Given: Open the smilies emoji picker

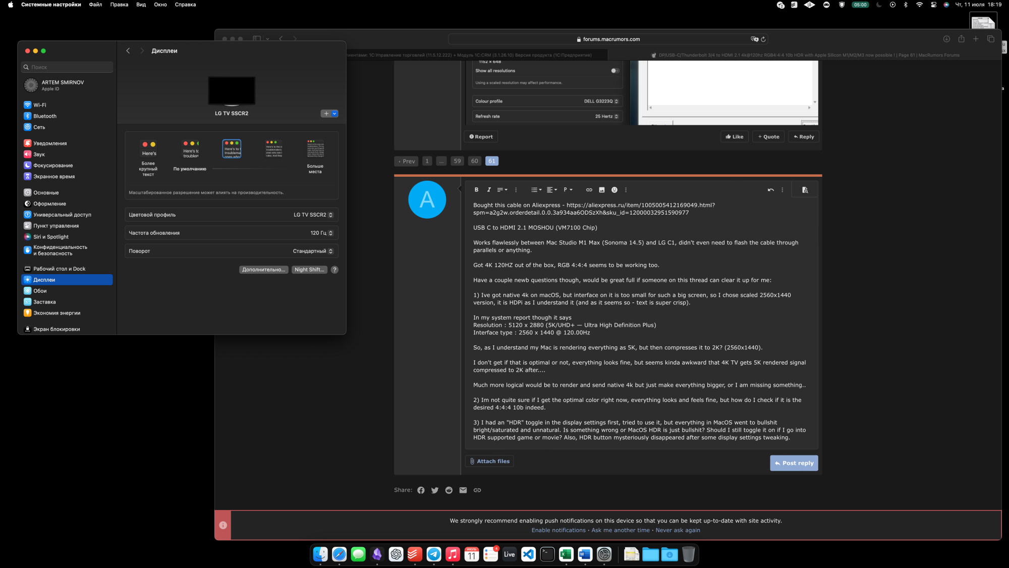Looking at the screenshot, I should [614, 190].
